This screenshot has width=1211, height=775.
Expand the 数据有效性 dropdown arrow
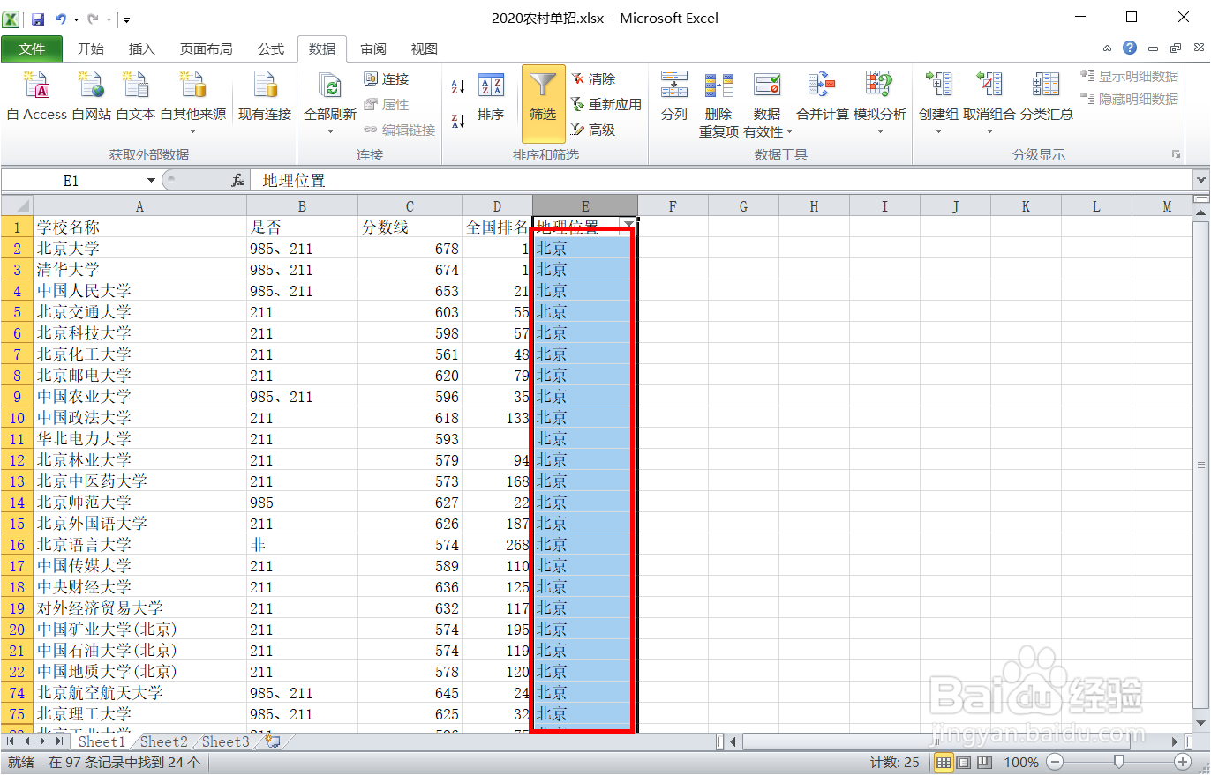787,130
